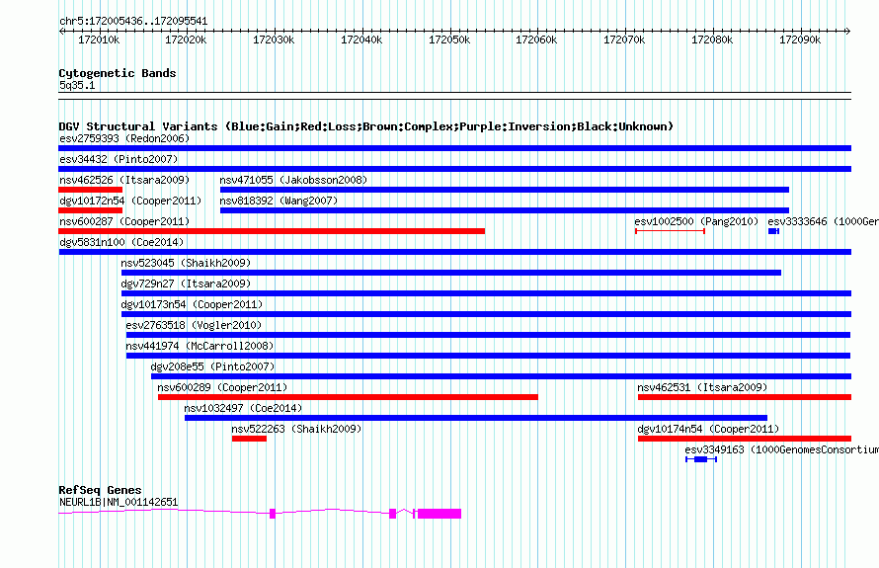Select the nsv600289 red loss bar

pyautogui.click(x=348, y=397)
